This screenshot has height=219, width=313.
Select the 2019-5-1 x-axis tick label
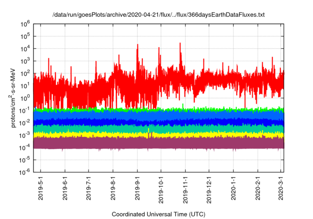(x=41, y=188)
